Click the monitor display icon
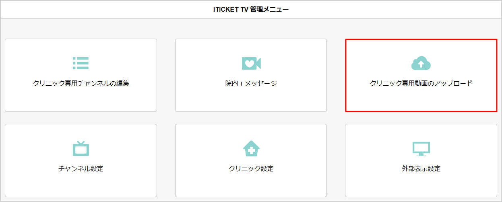This screenshot has height=202, width=502. point(421,149)
